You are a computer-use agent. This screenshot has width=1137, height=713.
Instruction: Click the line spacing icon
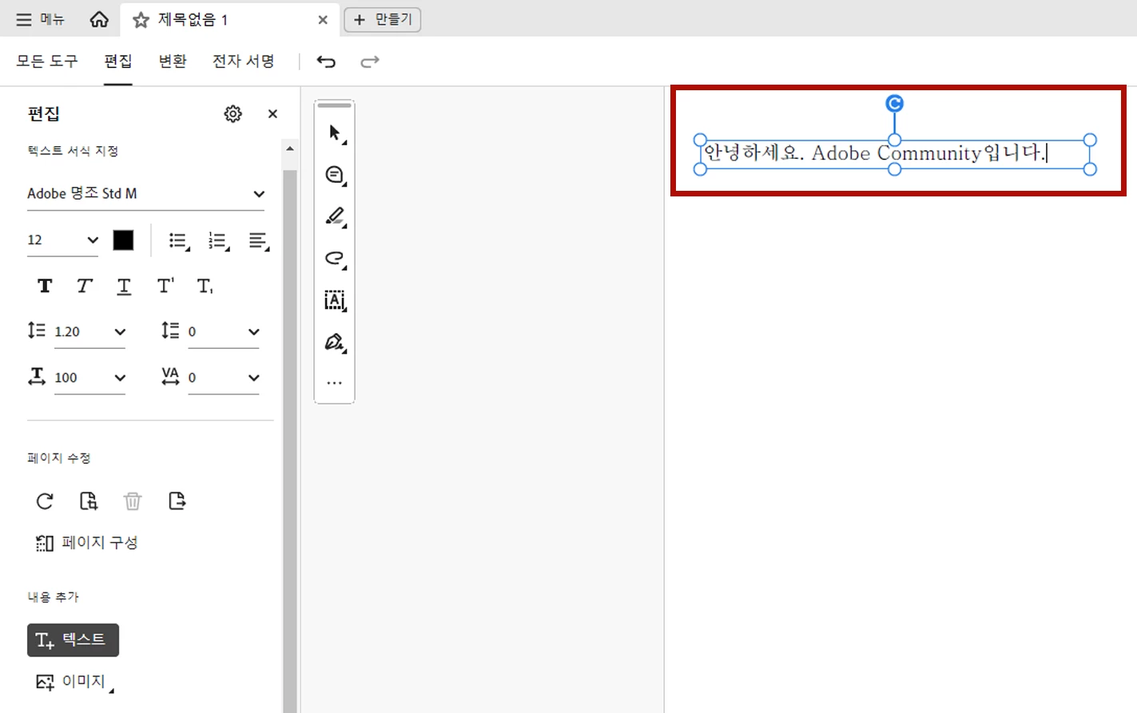click(36, 331)
